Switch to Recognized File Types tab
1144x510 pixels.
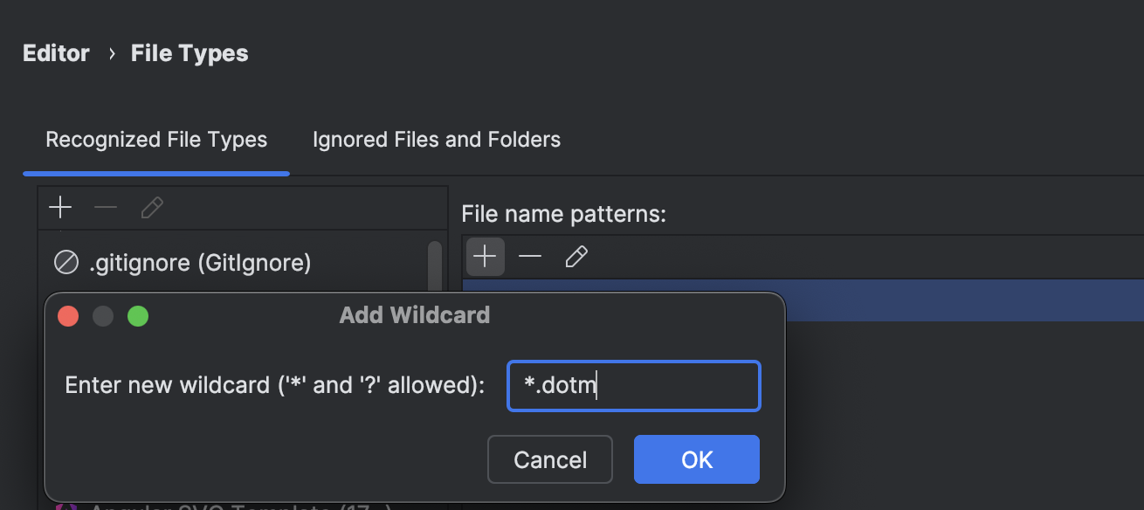[156, 139]
